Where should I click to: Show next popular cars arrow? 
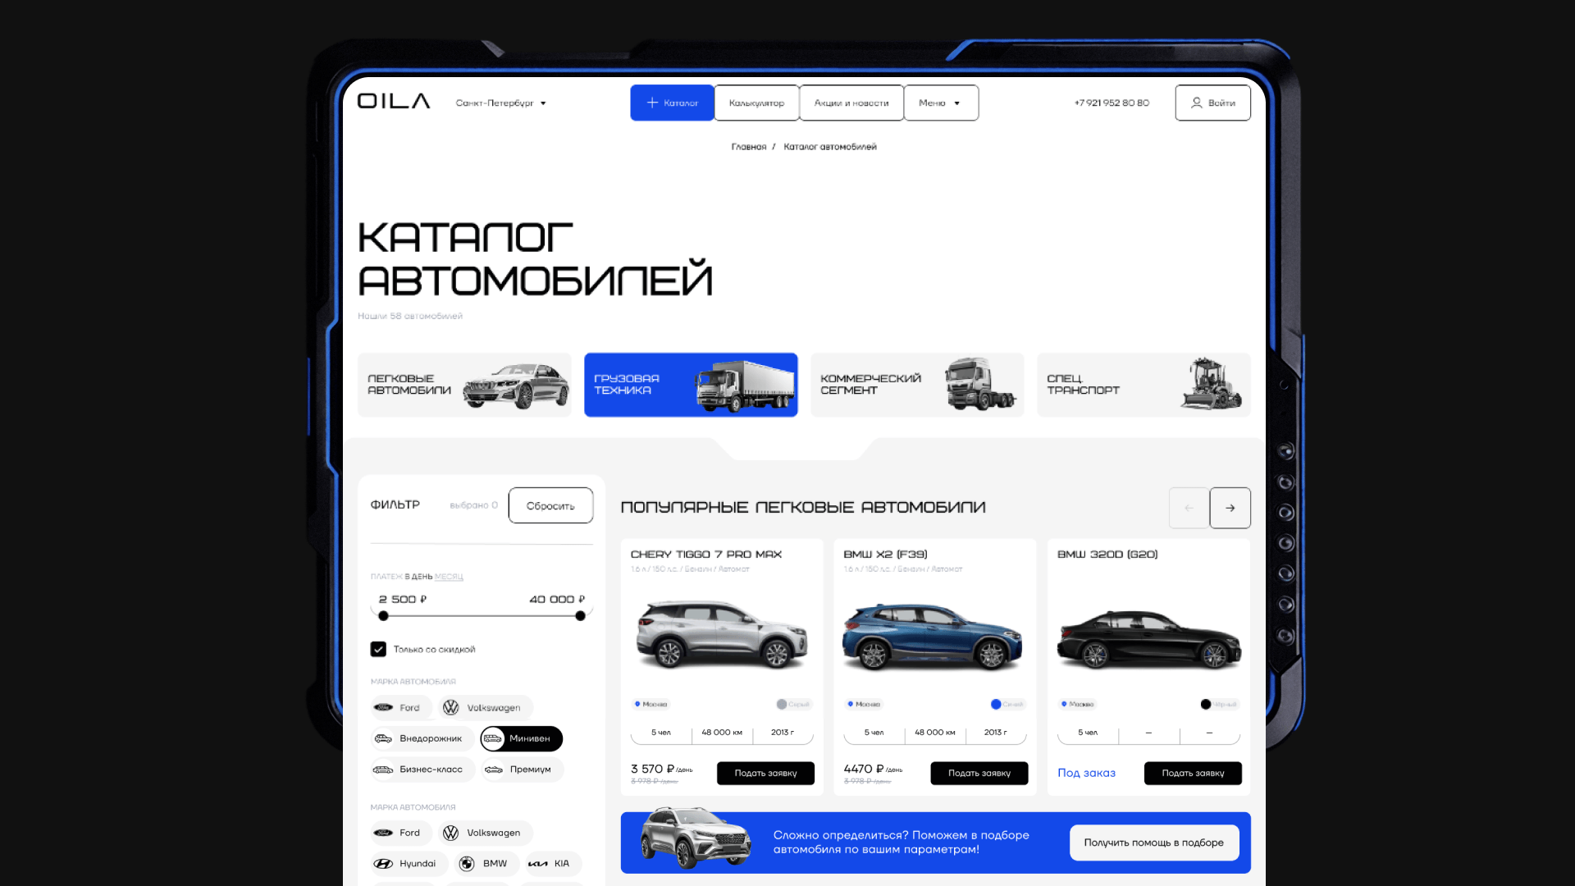pos(1230,508)
